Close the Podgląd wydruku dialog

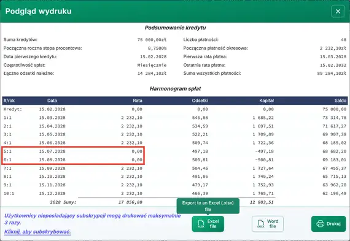tap(338, 11)
